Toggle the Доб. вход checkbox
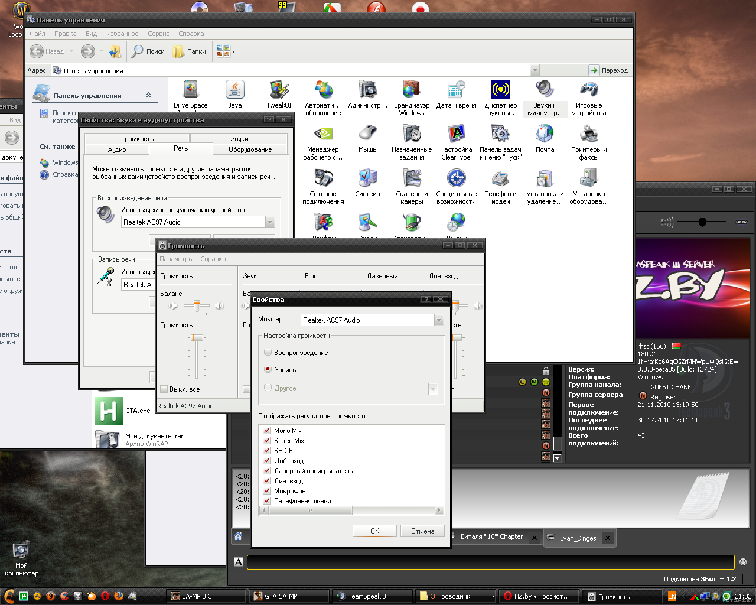The height and width of the screenshot is (605, 756). [x=266, y=461]
